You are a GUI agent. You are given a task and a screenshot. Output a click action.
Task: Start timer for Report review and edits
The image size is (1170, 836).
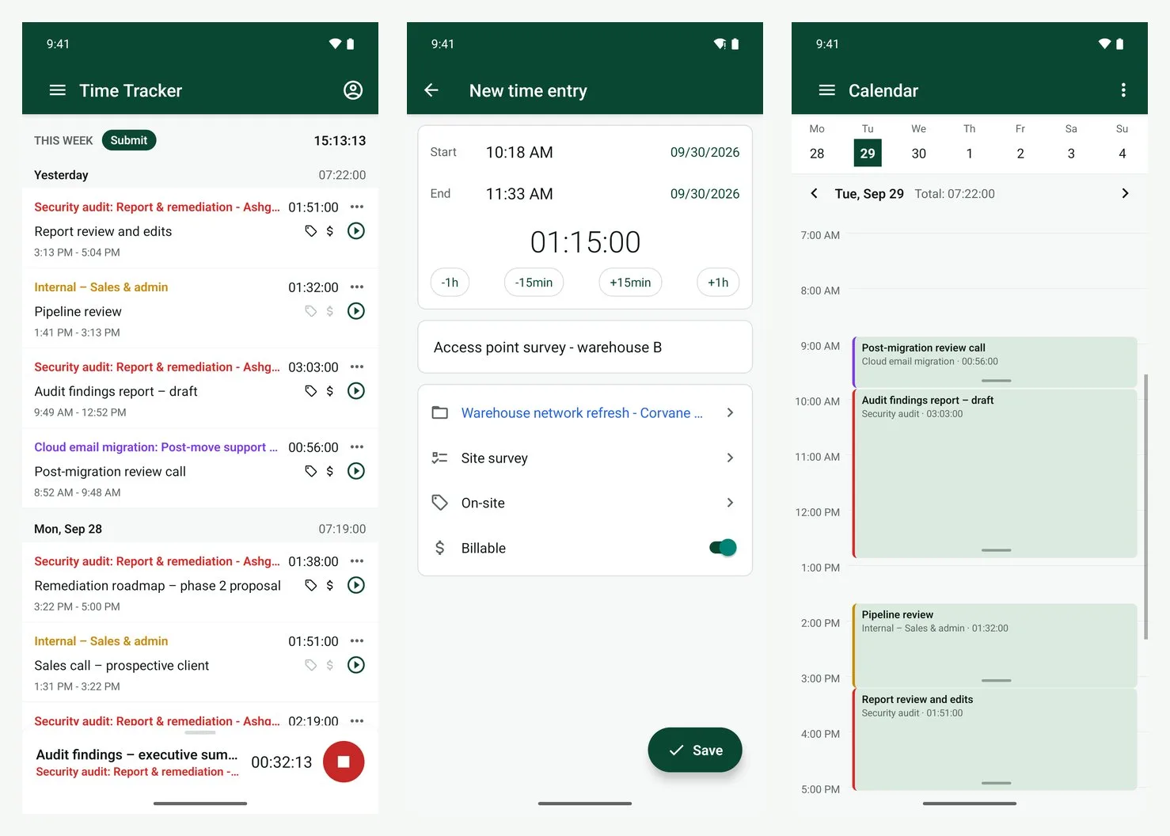(x=356, y=231)
